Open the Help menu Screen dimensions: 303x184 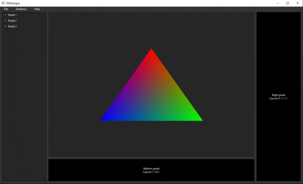point(37,9)
